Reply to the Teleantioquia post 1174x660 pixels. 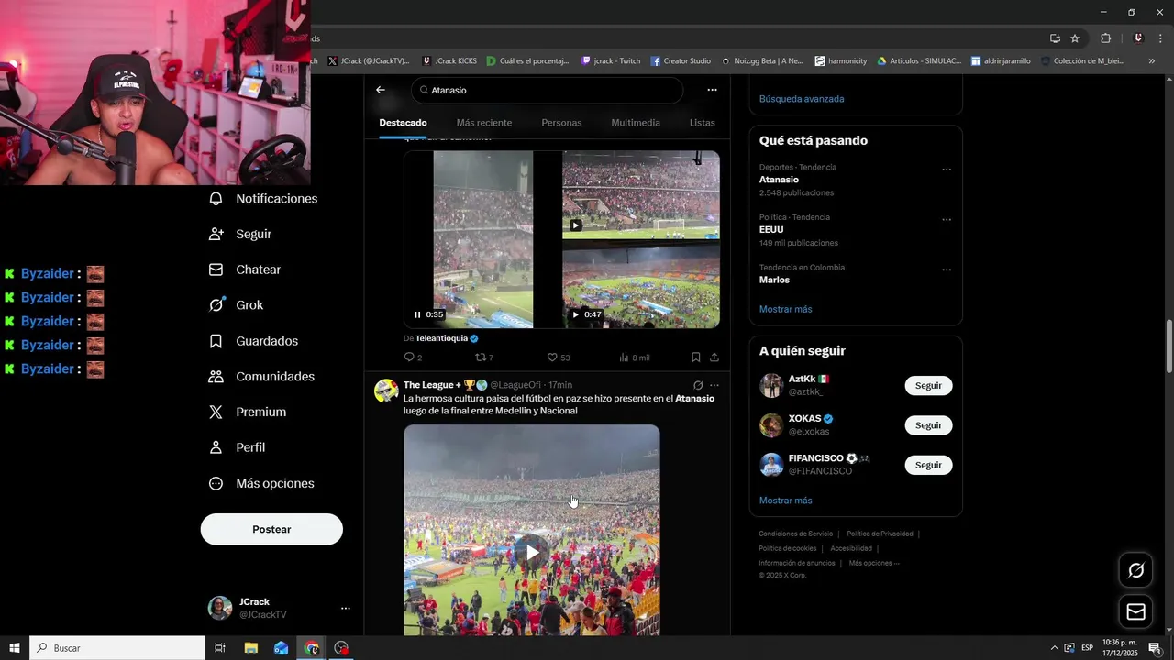413,357
